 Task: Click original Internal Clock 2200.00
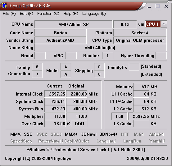click(x=77, y=94)
